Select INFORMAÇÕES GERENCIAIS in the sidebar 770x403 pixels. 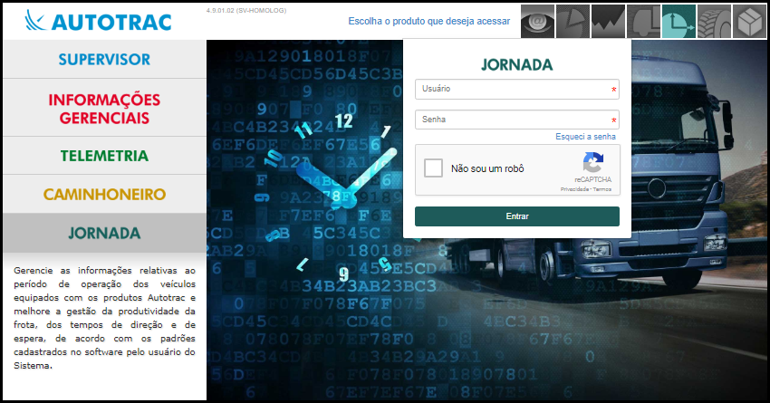104,108
